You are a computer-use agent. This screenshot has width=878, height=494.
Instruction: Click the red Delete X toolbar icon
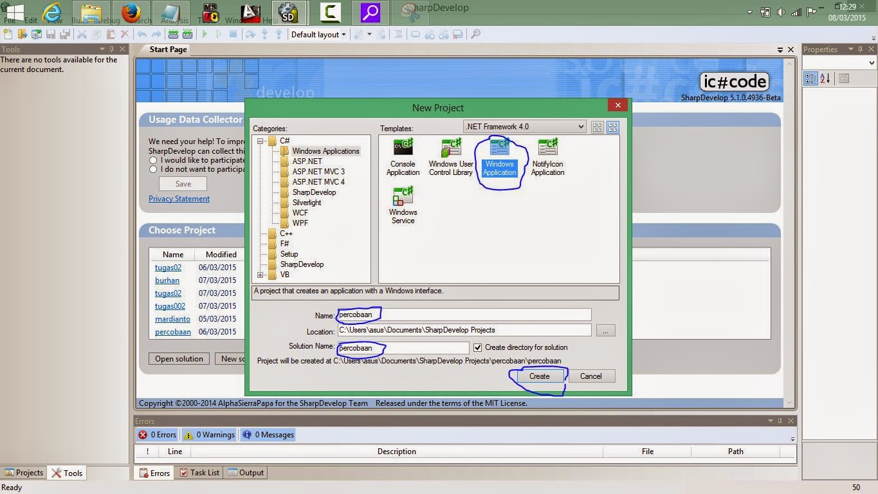pos(125,34)
